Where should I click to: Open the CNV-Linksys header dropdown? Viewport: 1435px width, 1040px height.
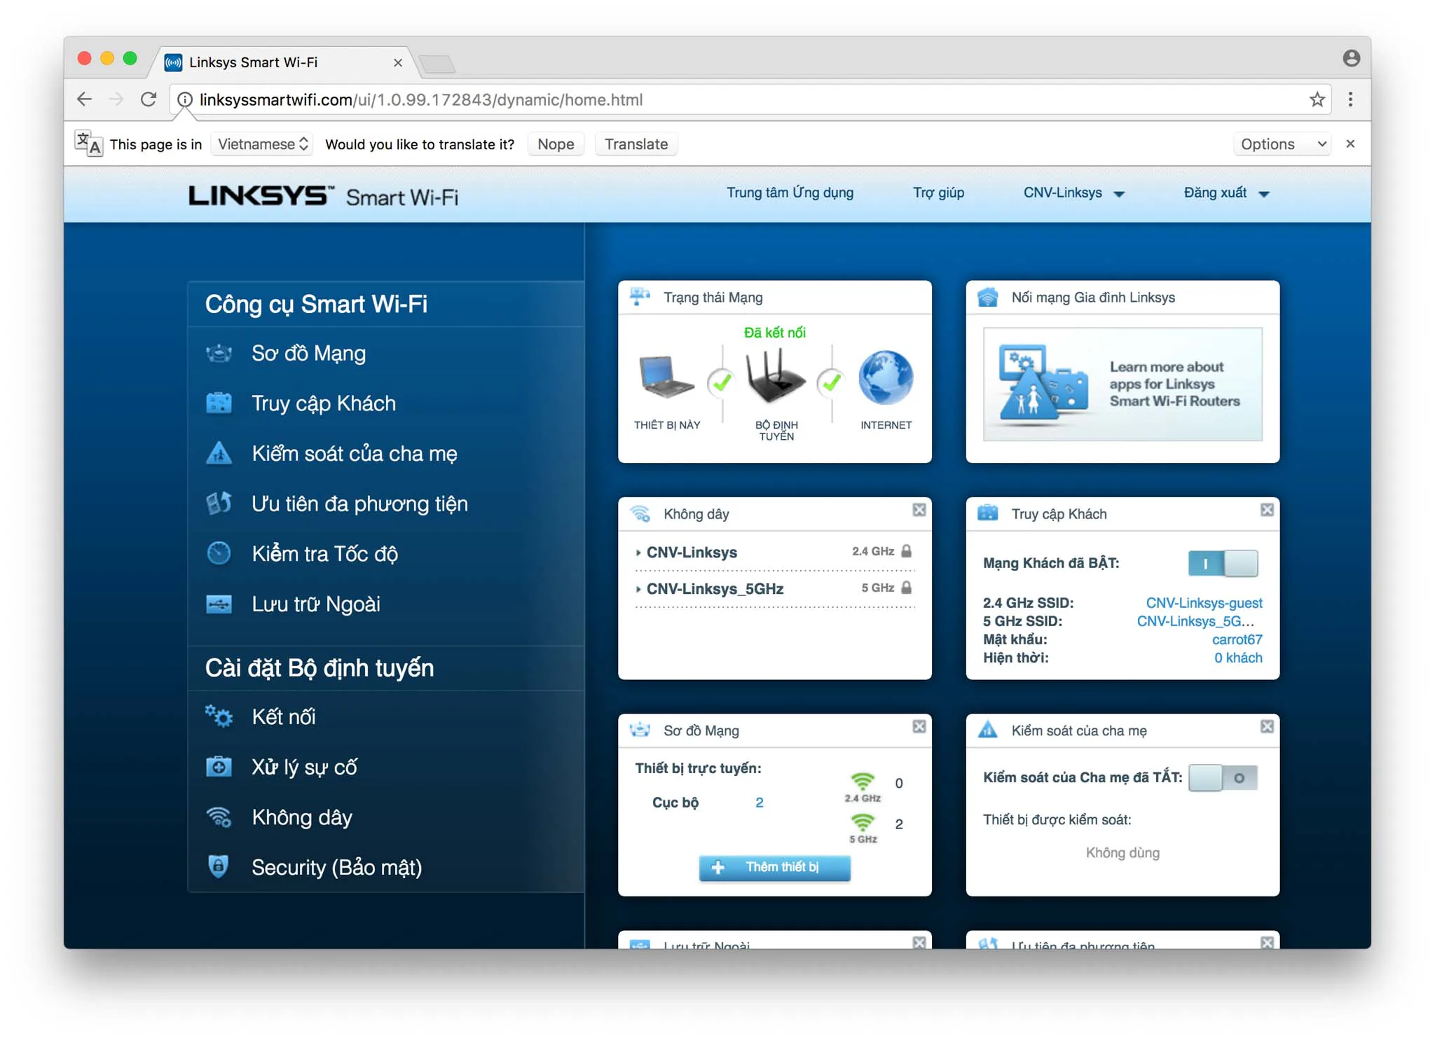(x=1074, y=193)
